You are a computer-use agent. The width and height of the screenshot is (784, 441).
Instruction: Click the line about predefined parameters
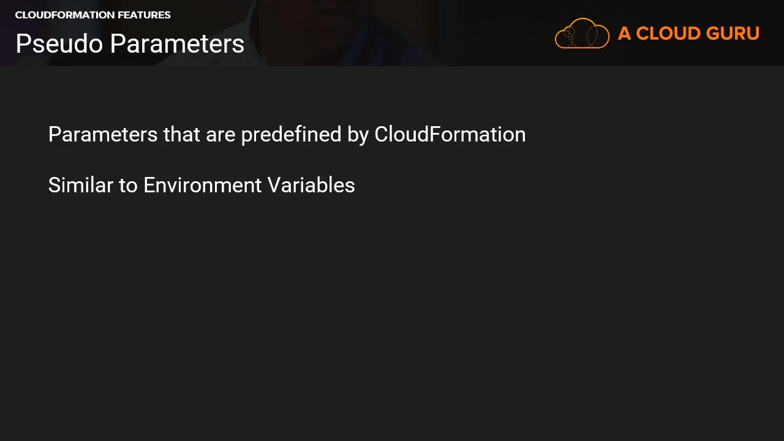tap(287, 134)
